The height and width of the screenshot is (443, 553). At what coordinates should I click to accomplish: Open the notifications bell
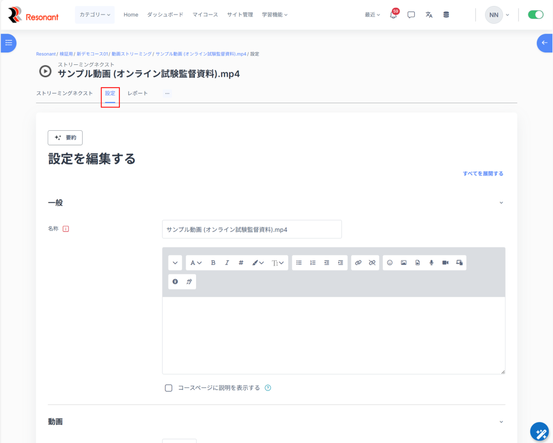pos(393,15)
